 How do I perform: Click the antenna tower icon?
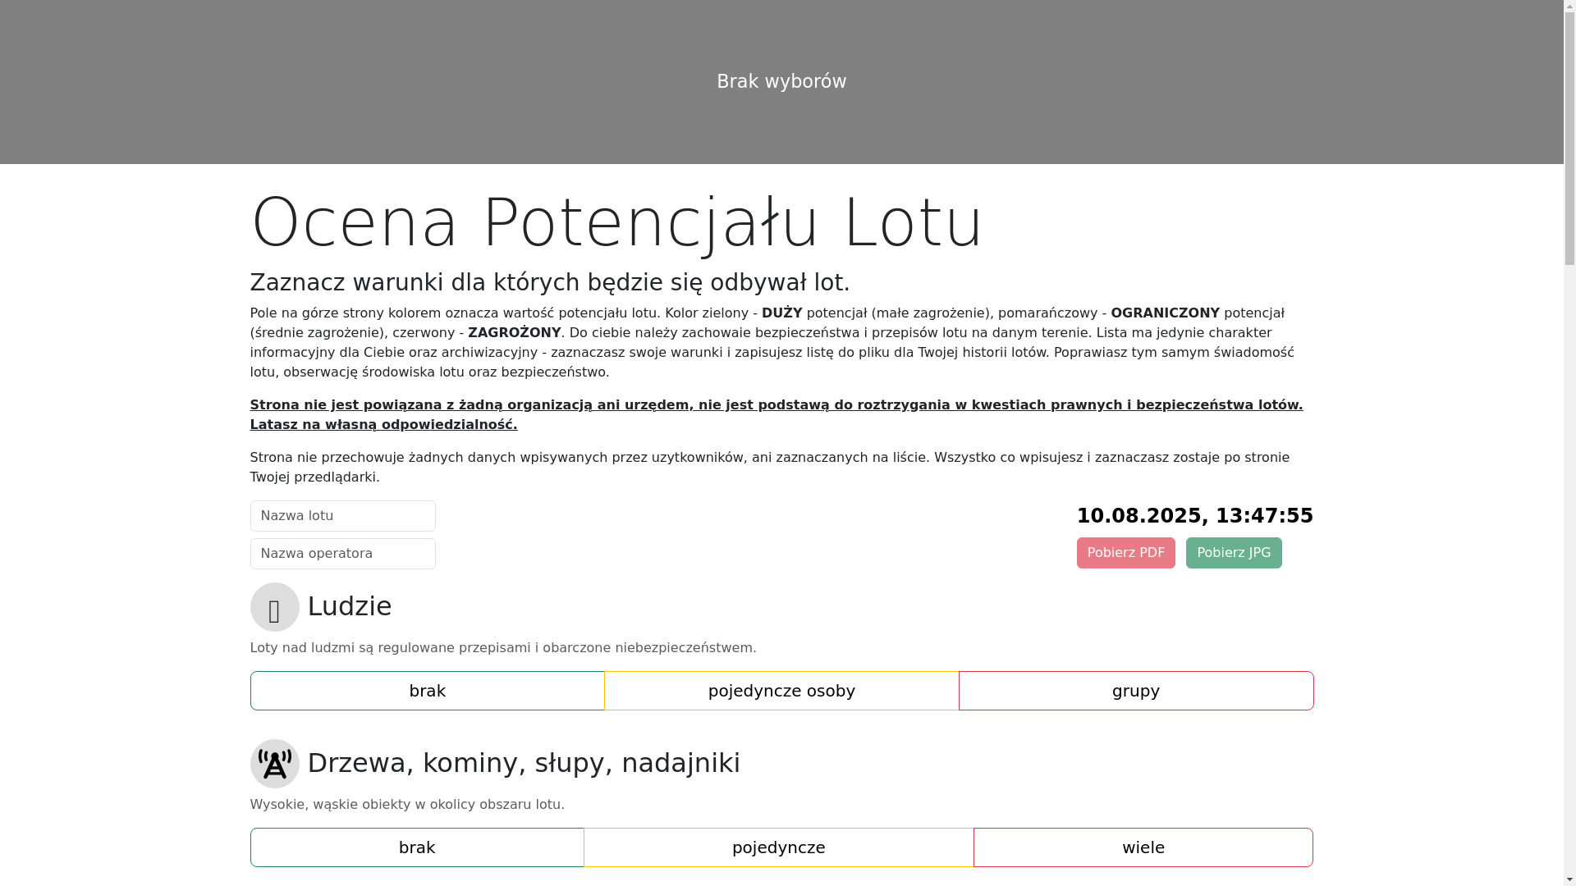coord(274,764)
